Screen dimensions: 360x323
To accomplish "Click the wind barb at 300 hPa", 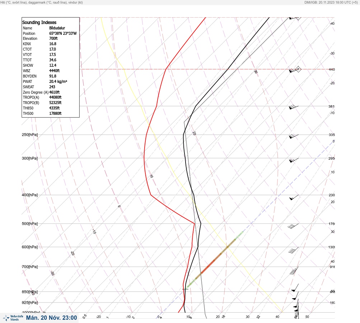I will [294, 160].
